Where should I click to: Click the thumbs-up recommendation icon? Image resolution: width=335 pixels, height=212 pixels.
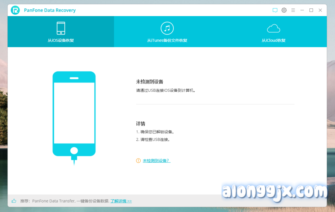pos(14,201)
